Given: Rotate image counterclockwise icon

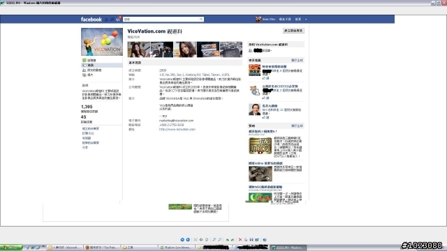Looking at the screenshot, I should coord(233,240).
